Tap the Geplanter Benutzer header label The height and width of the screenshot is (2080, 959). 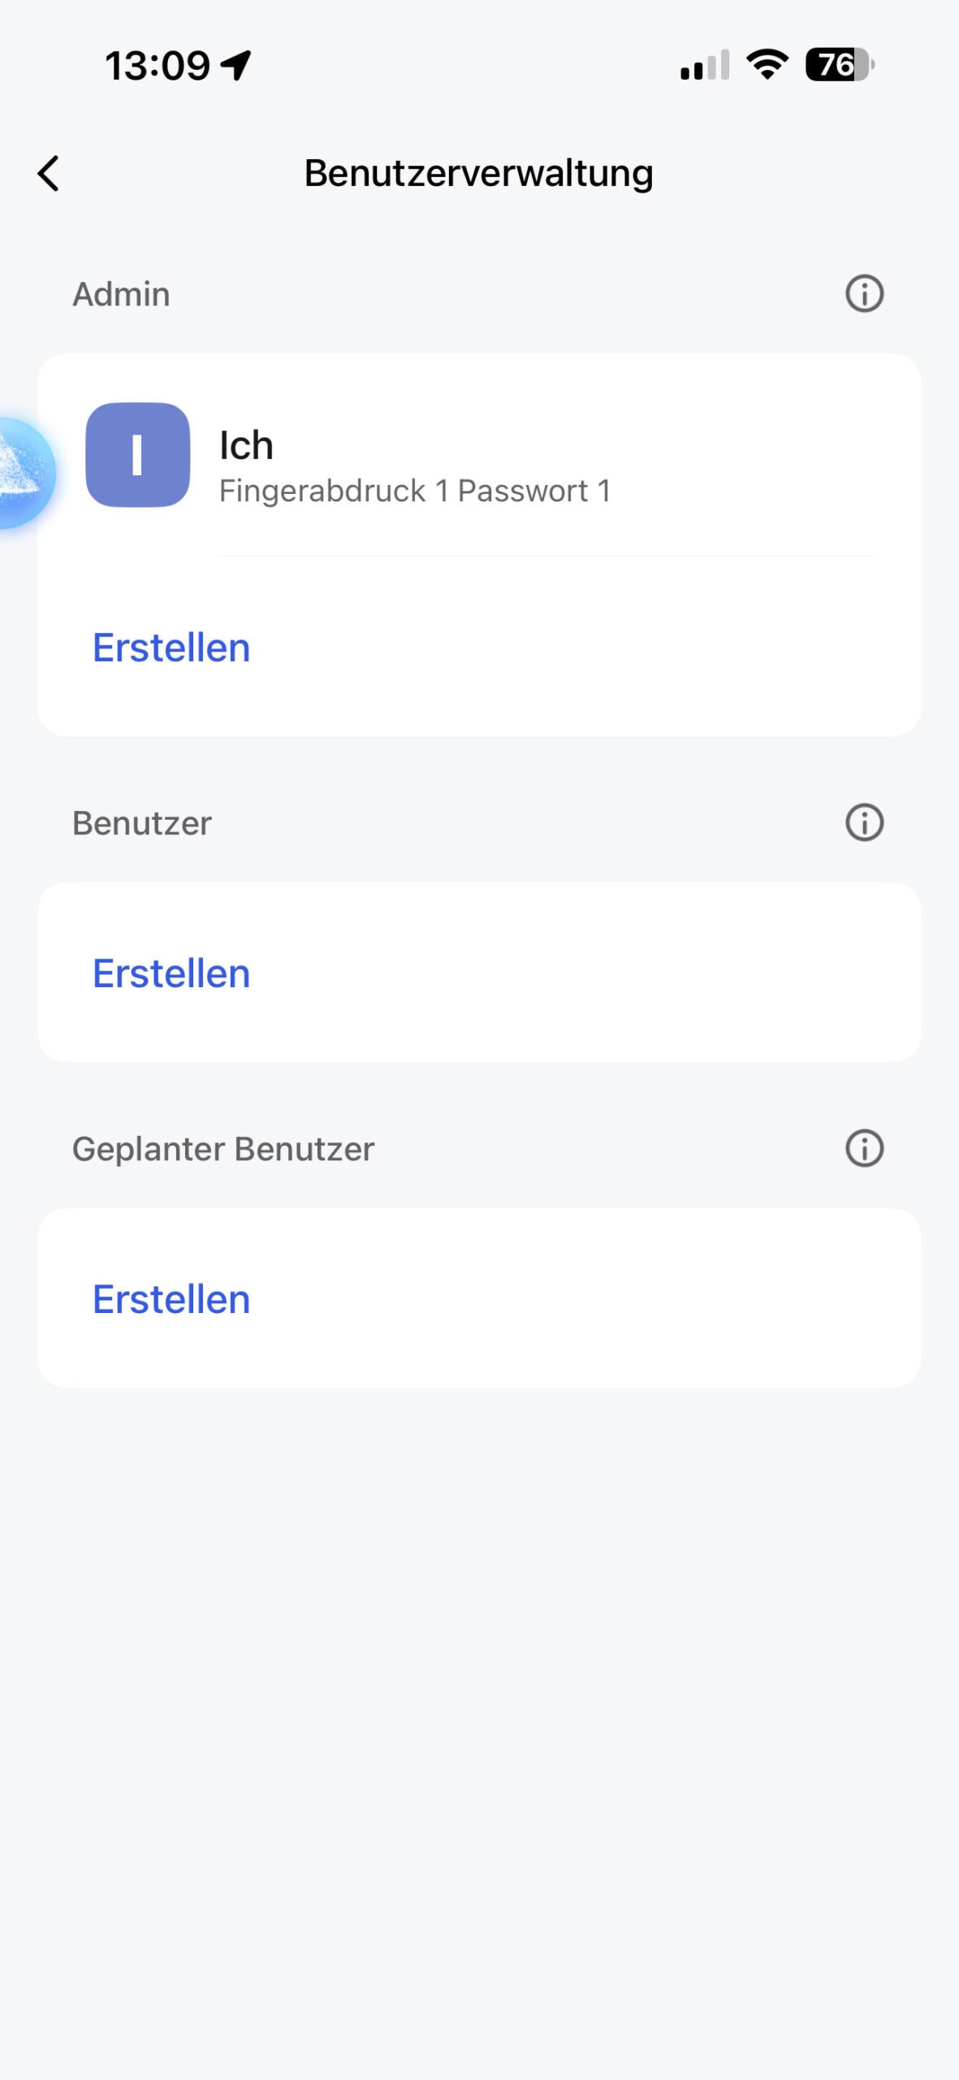pos(223,1149)
